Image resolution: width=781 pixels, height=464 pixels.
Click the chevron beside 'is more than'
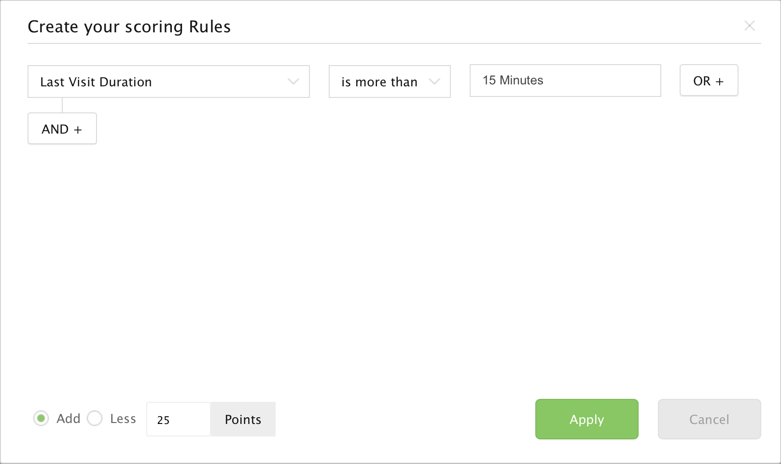[x=434, y=82]
